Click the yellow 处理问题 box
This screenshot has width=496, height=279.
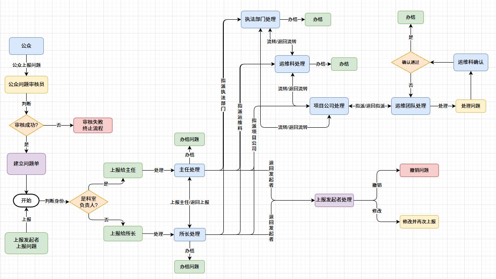click(x=471, y=106)
